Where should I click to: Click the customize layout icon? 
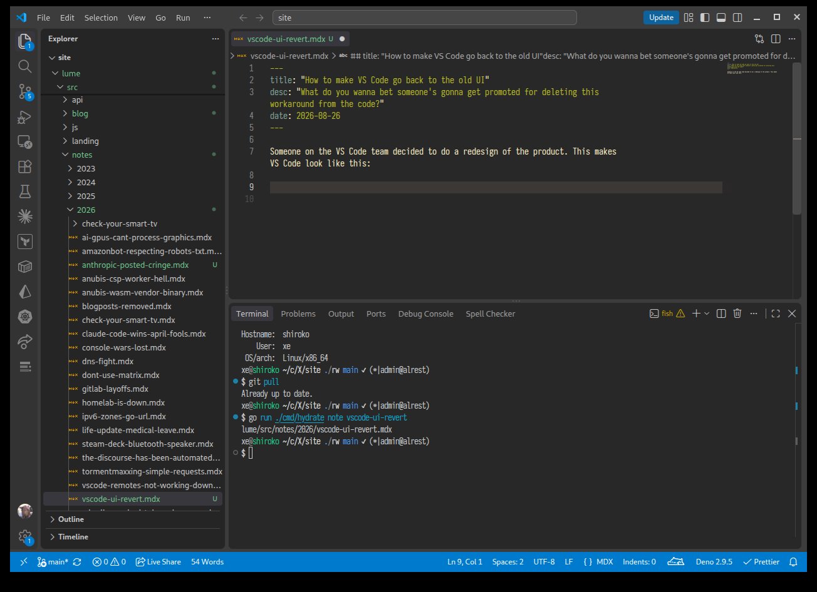tap(689, 18)
